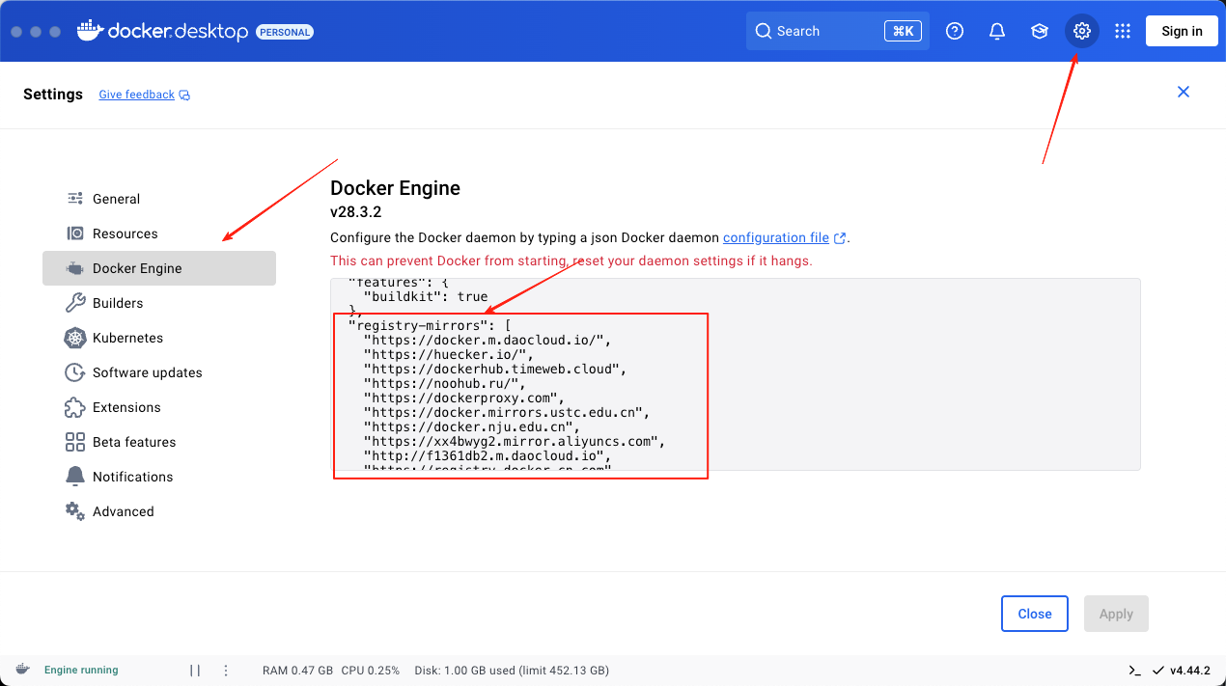The width and height of the screenshot is (1226, 686).
Task: Select the Kubernetes settings tab
Action: [x=159, y=338]
